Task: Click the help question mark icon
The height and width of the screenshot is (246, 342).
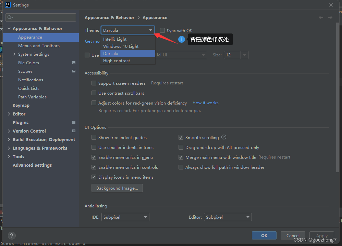Action: coord(12,235)
